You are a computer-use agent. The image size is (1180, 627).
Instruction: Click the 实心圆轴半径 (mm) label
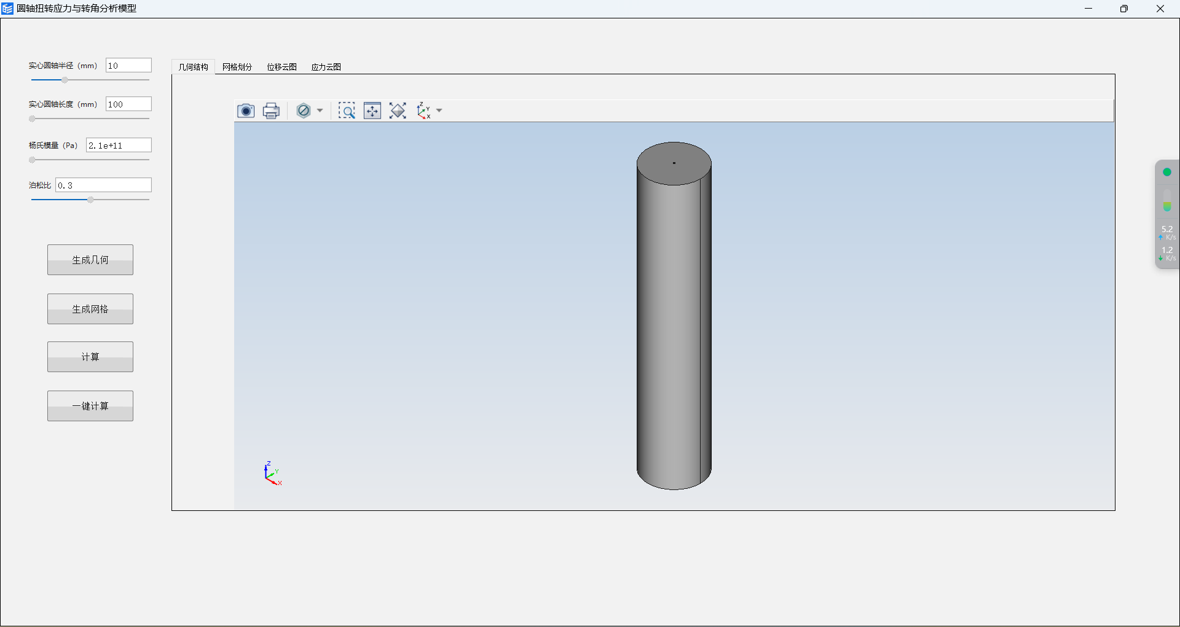coord(63,66)
